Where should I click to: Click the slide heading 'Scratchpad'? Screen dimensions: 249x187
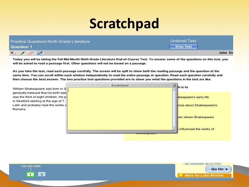click(124, 24)
